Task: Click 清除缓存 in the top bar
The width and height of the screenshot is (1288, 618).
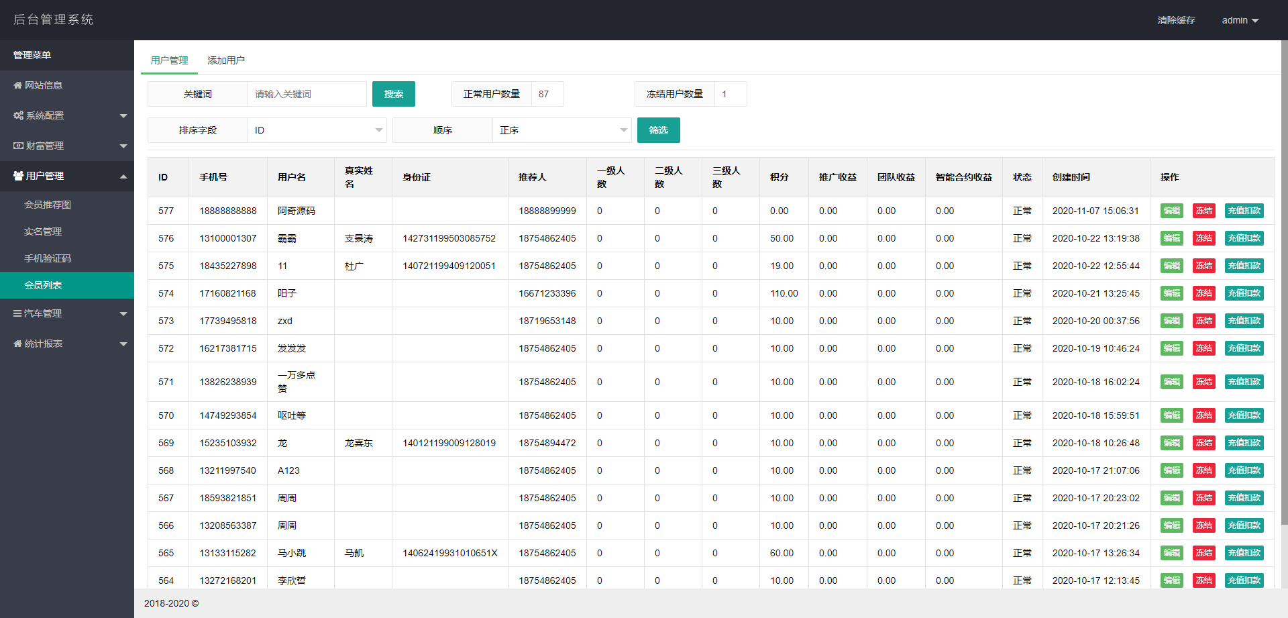Action: click(1176, 20)
